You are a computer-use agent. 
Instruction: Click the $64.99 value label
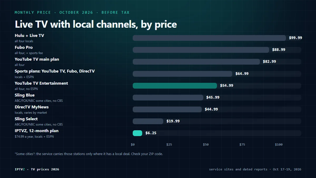click(242, 74)
